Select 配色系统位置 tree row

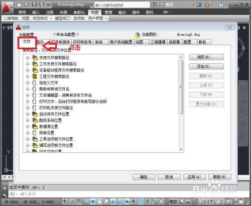tap(50, 120)
